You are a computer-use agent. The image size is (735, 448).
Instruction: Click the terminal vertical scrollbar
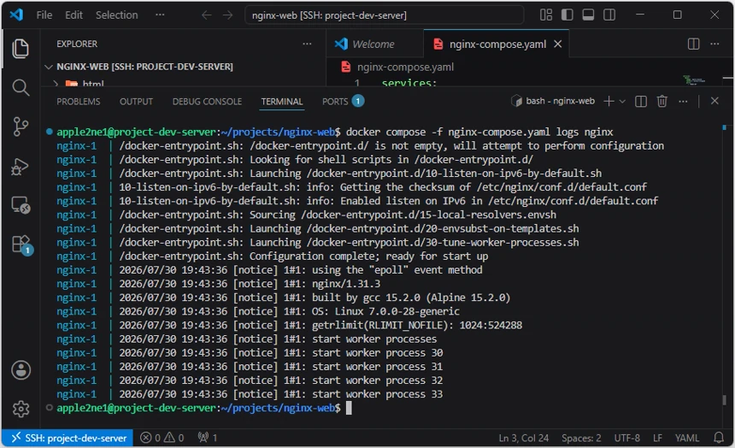(724, 400)
